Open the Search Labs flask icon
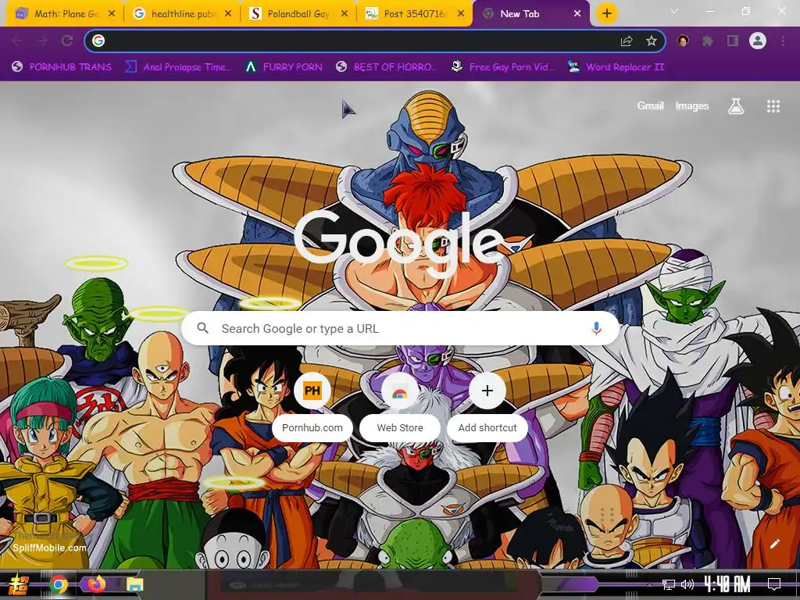The width and height of the screenshot is (800, 600). point(736,106)
